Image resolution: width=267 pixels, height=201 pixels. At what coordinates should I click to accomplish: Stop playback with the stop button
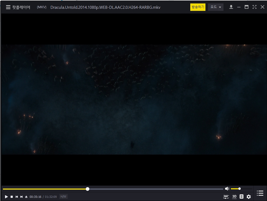click(12, 197)
